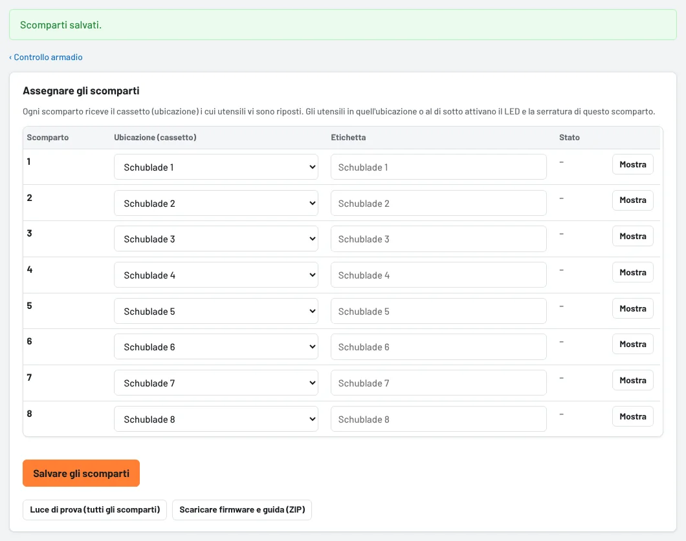The height and width of the screenshot is (541, 686).
Task: Click Mostra for scomparto 4
Action: [633, 272]
